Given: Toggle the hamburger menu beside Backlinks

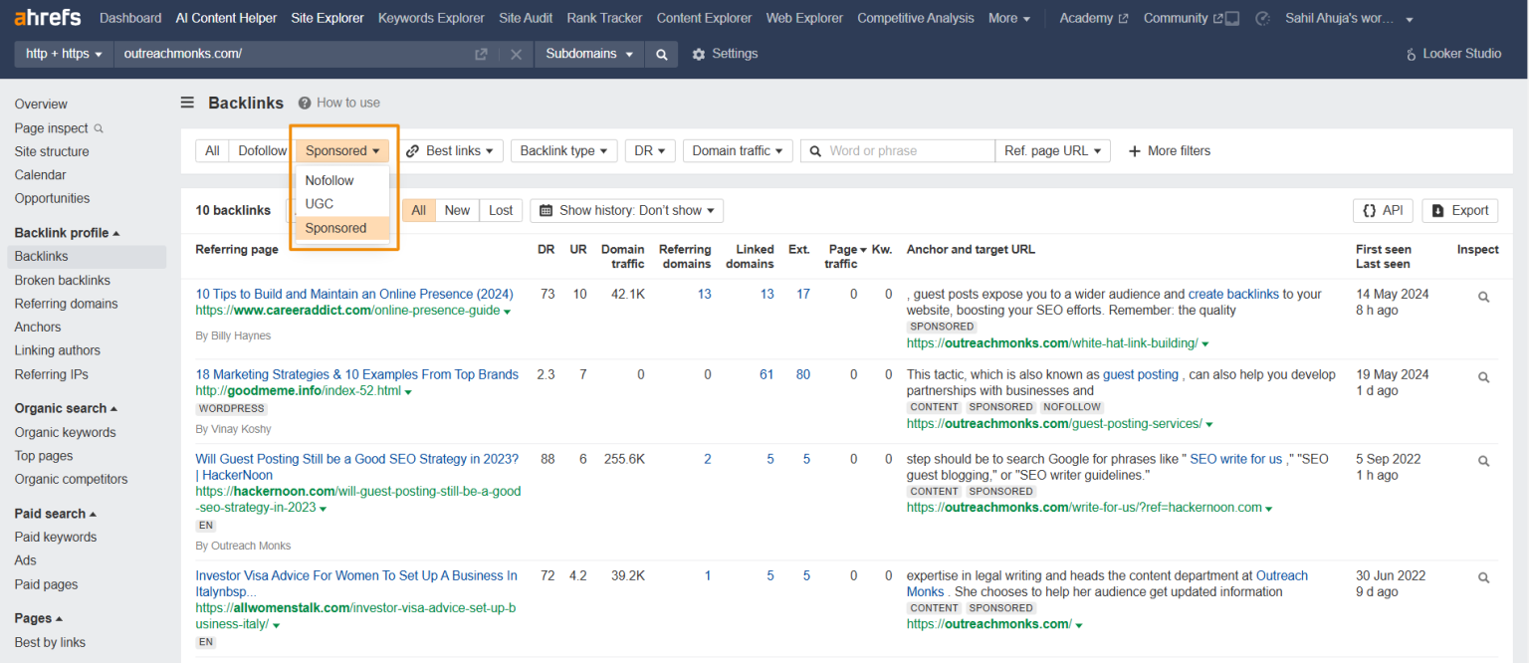Looking at the screenshot, I should coord(187,103).
